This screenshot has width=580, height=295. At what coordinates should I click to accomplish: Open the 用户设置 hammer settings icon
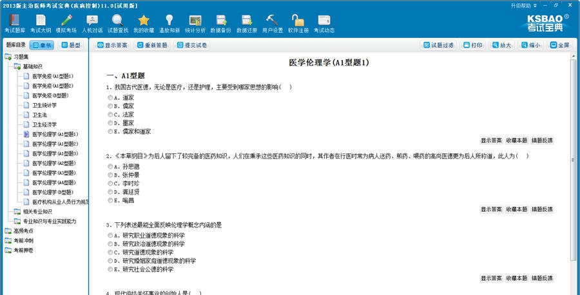point(273,24)
